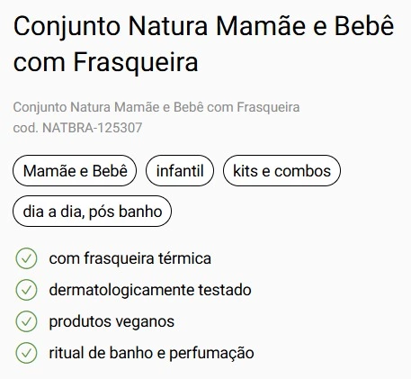The width and height of the screenshot is (411, 379).
Task: Select the dia a dia, pós banho tag
Action: 93,212
